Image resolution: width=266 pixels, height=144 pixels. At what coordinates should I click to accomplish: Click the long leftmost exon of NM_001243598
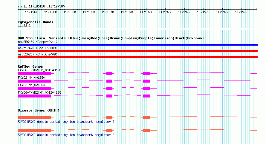[x=34, y=74]
